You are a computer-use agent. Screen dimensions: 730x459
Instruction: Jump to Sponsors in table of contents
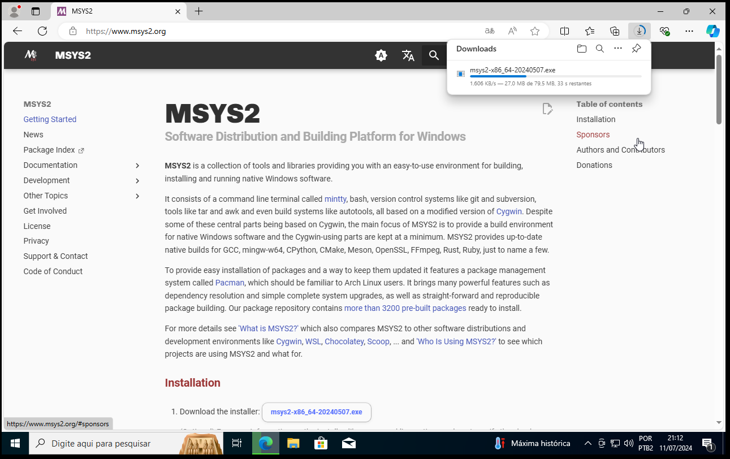click(x=593, y=135)
